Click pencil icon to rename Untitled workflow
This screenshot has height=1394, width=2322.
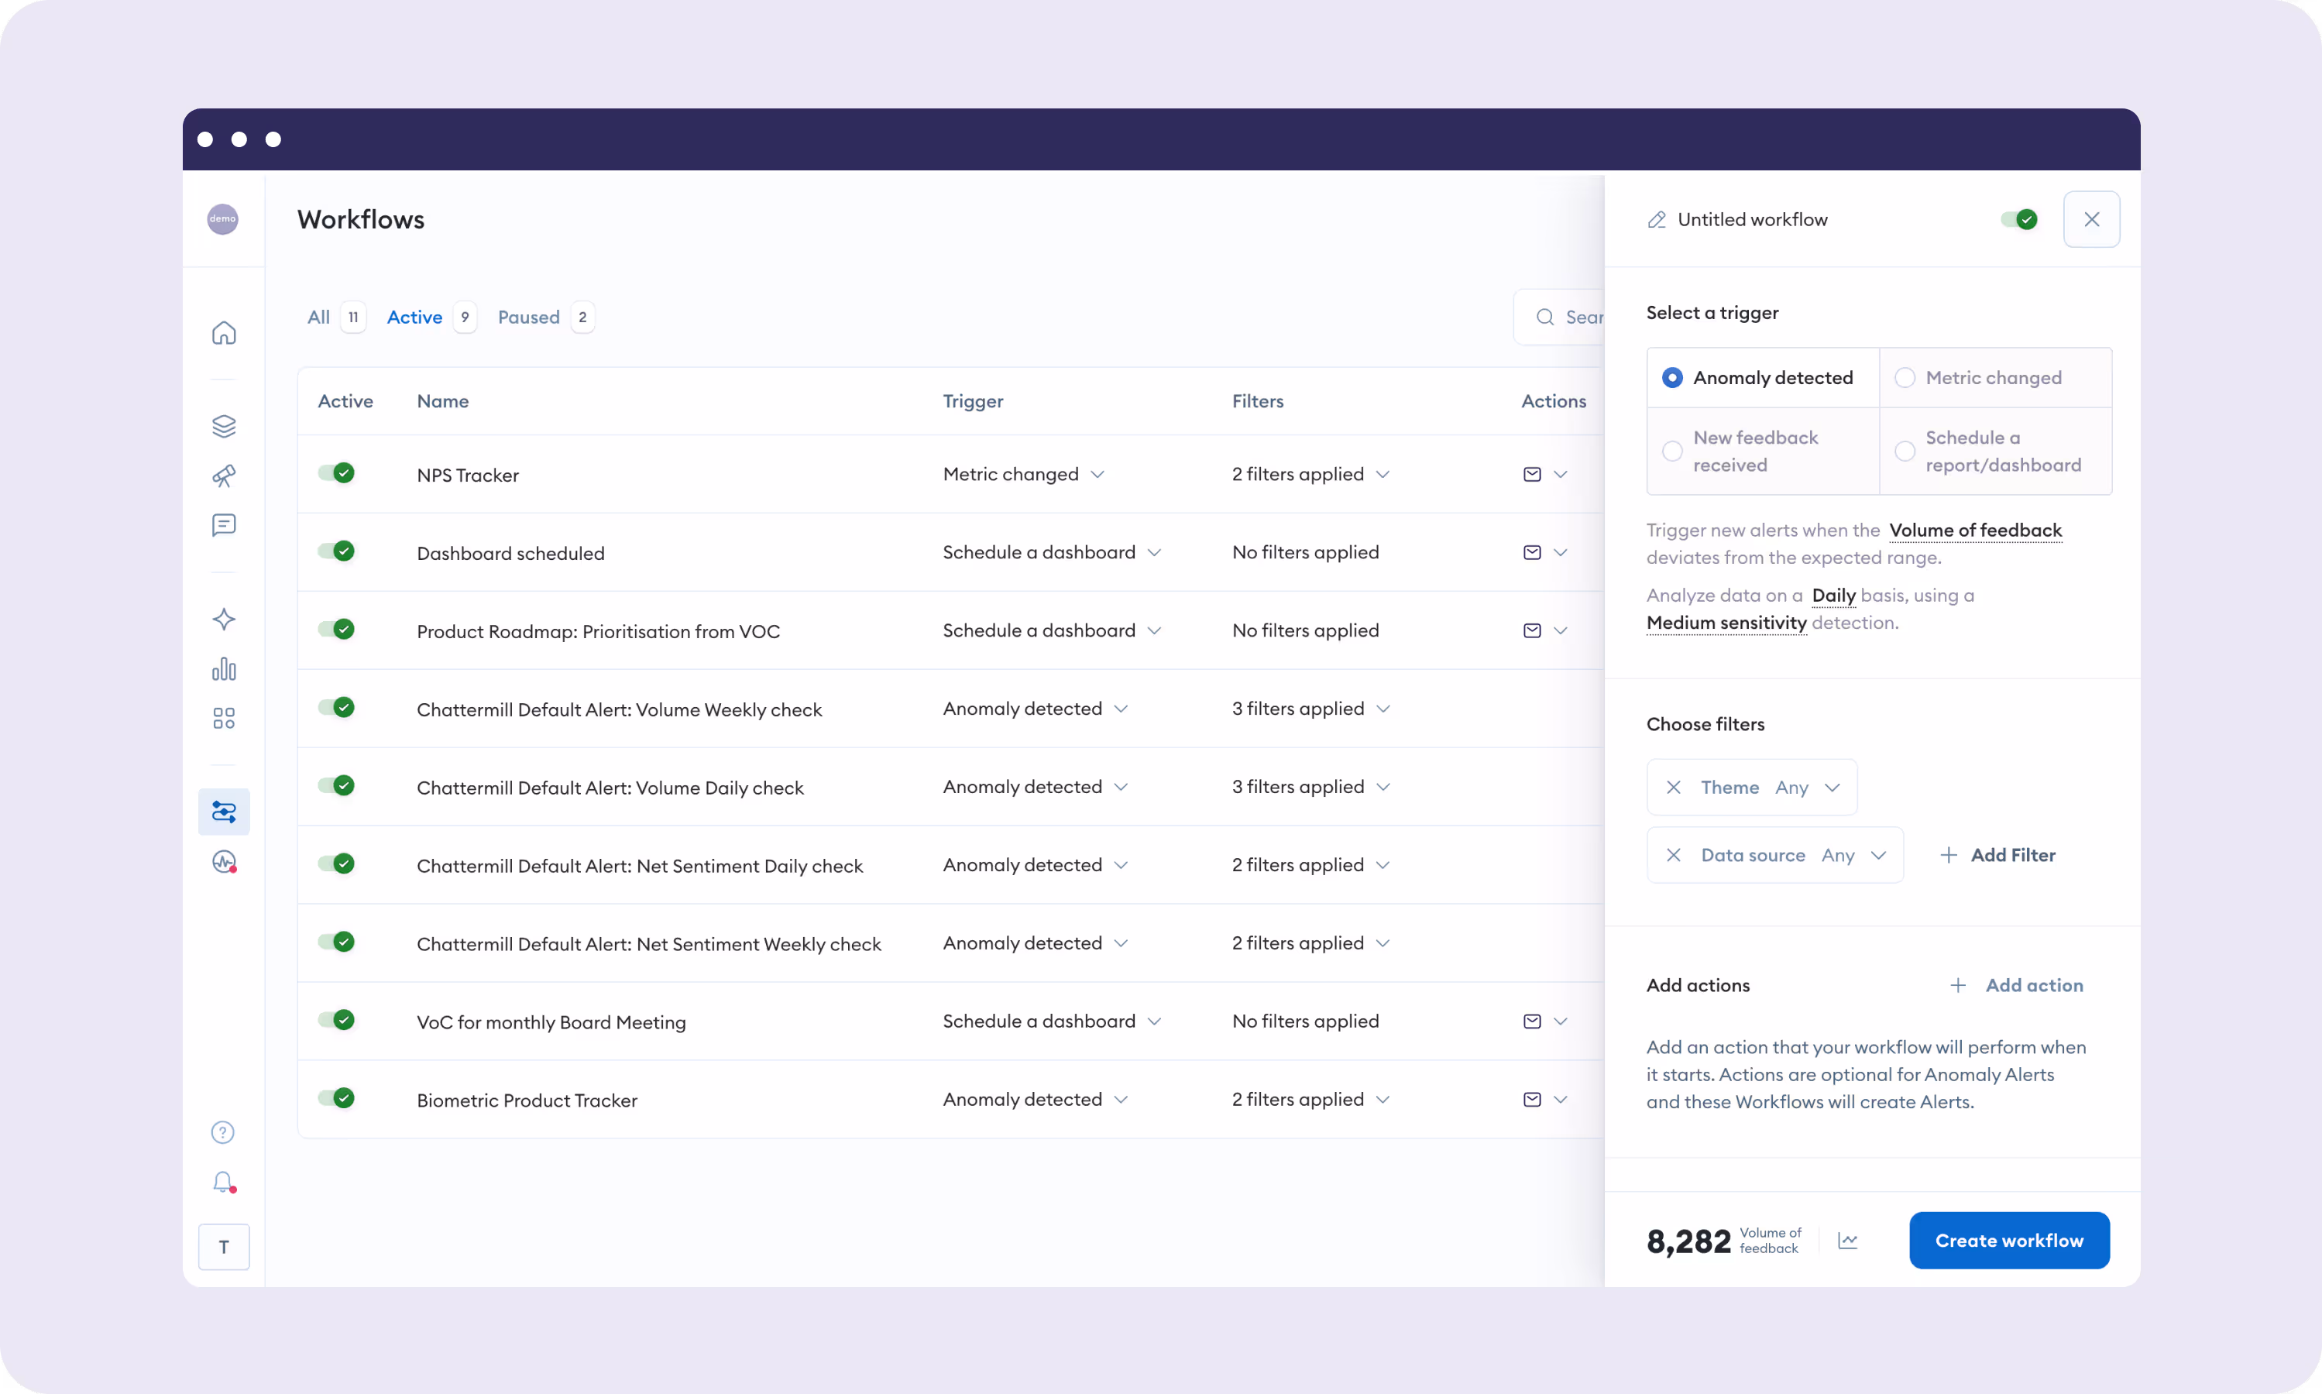pyautogui.click(x=1657, y=220)
